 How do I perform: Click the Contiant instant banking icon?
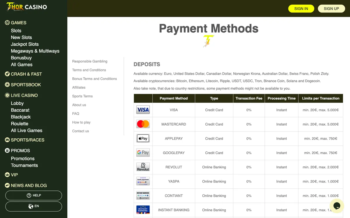pyautogui.click(x=143, y=196)
